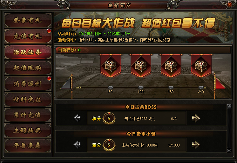Select the 主题抽奖 tab

coord(28,130)
